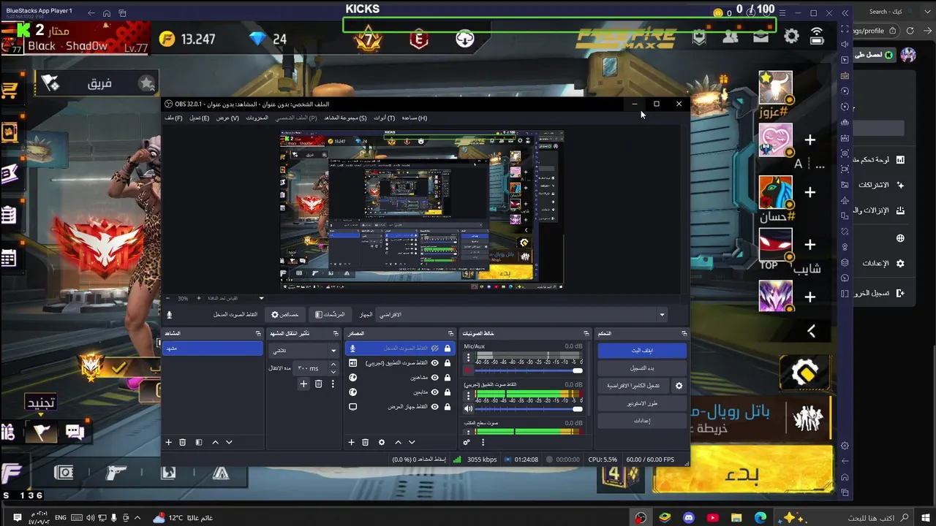
Task: Open source المرشّحات filters button
Action: (x=330, y=315)
